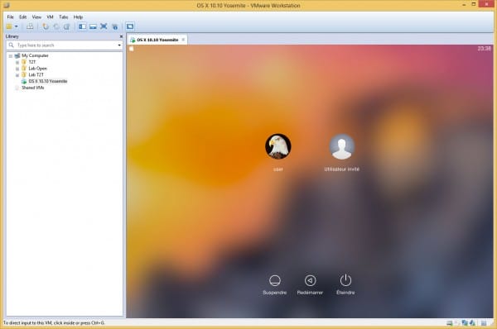Select My Computer in the library
The image size is (497, 329).
pos(35,55)
